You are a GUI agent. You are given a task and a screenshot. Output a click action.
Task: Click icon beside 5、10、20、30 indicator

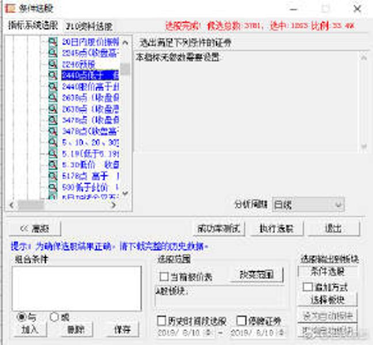52,142
